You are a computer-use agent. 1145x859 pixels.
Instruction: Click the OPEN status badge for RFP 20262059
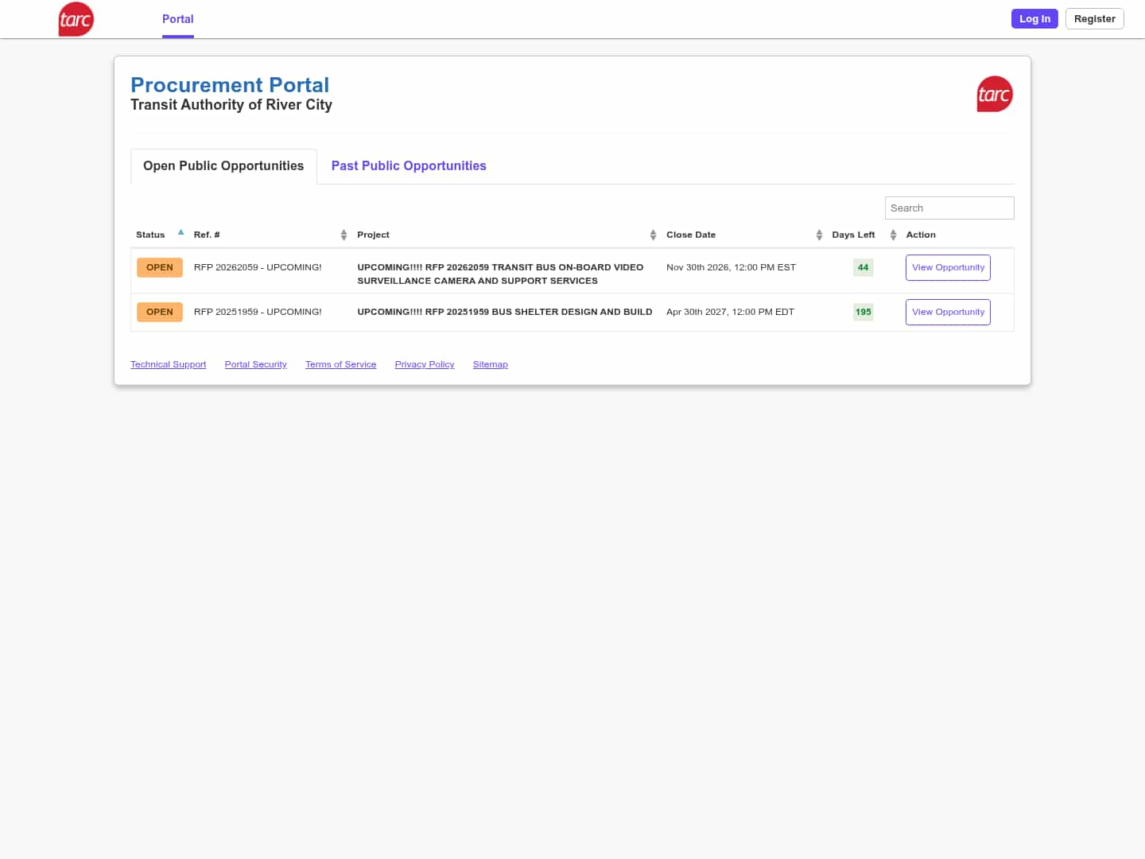coord(160,267)
